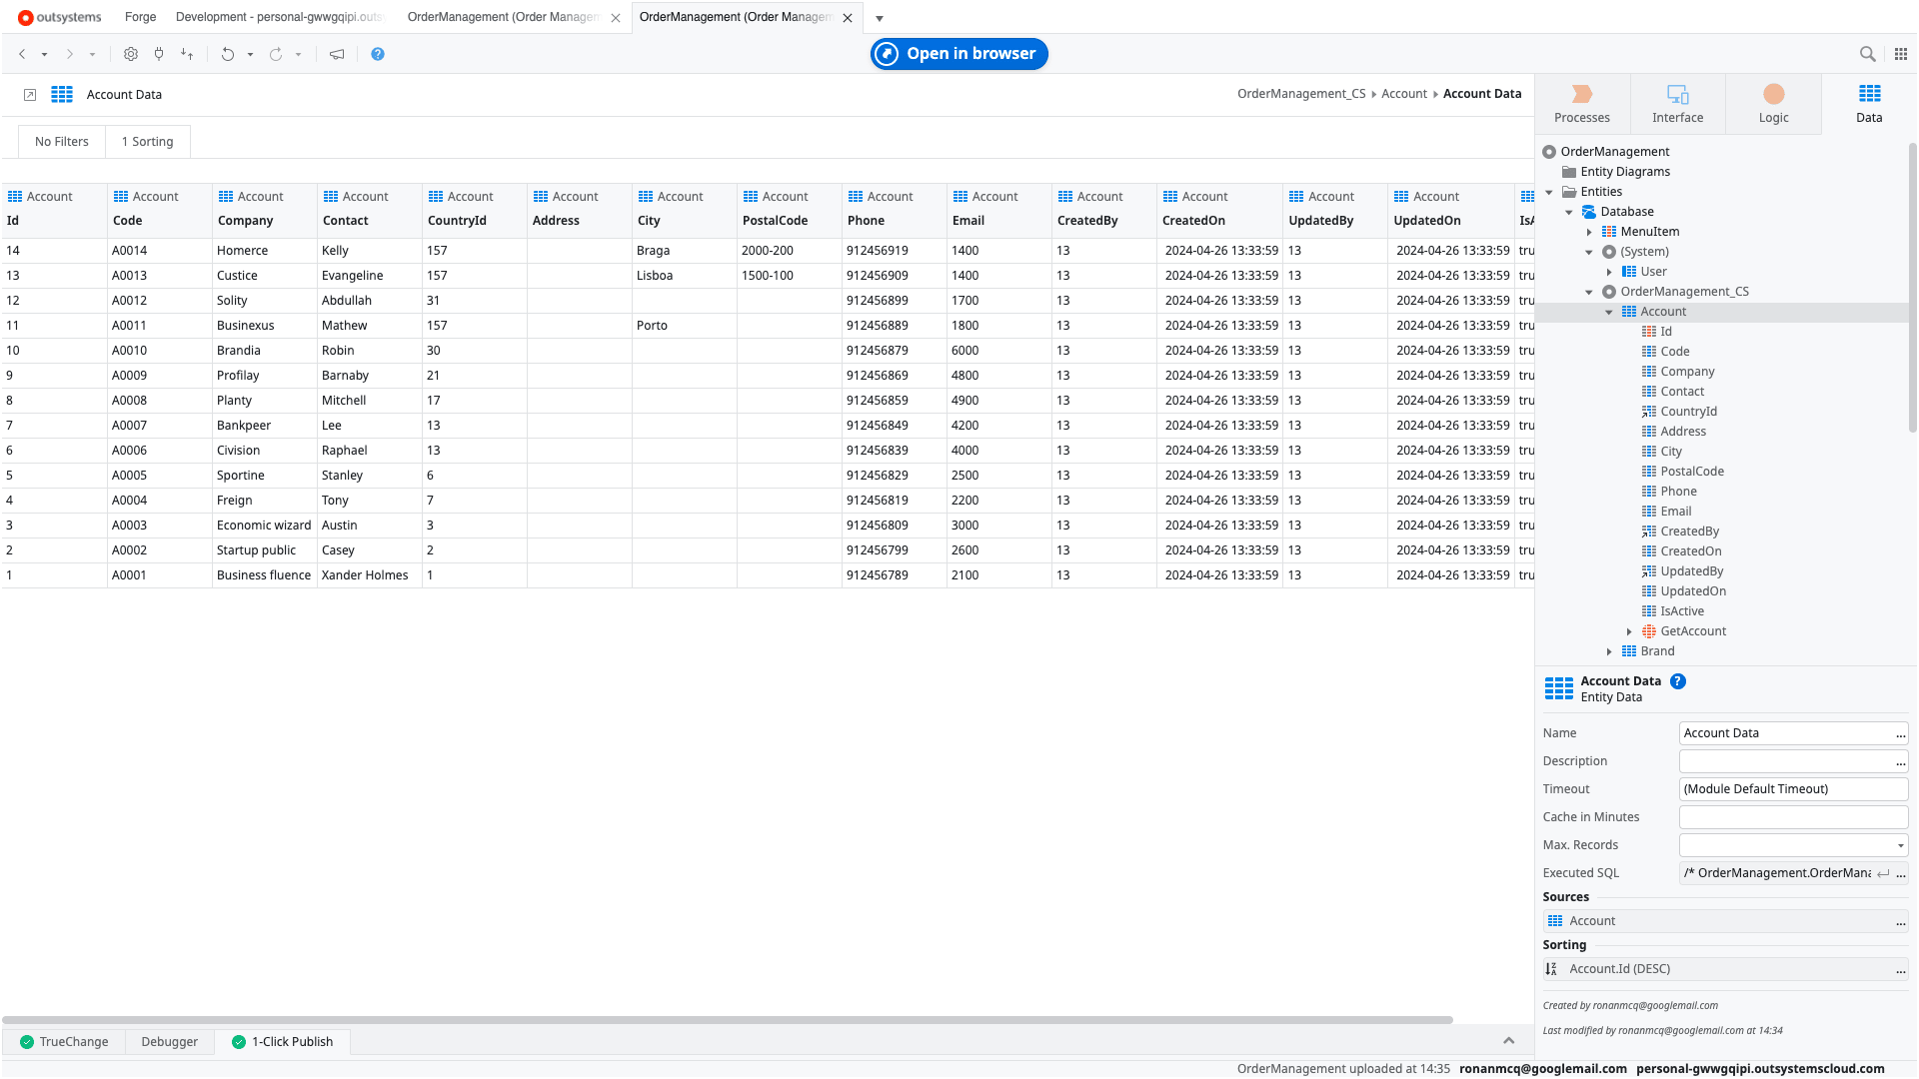Click the Timeout field
Screen dimensions: 1919x1079
click(1793, 789)
